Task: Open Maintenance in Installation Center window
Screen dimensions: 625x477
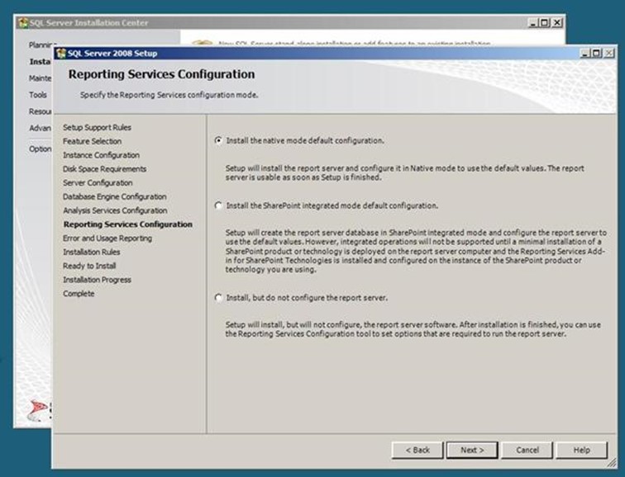Action: pyautogui.click(x=41, y=78)
